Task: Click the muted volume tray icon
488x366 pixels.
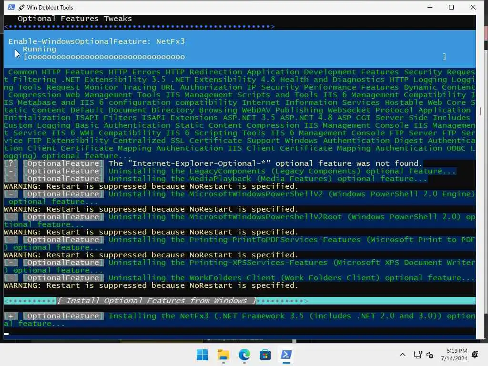Action: [x=430, y=355]
